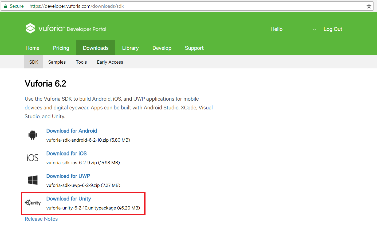Click the Log Out link
The image size is (377, 226).
pos(333,29)
